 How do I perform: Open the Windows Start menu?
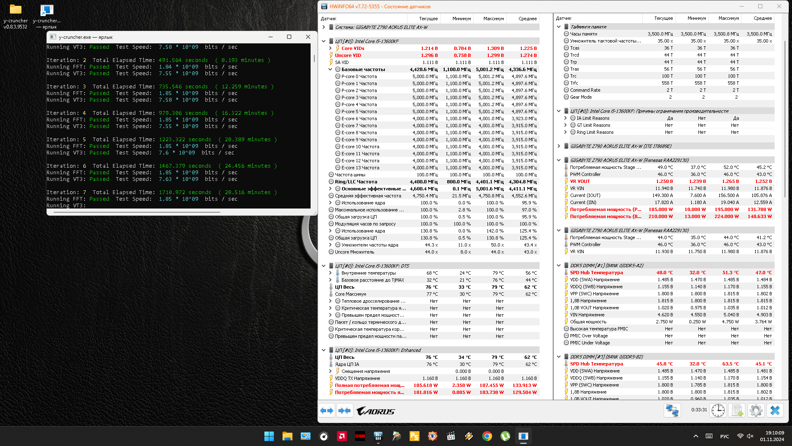(x=269, y=437)
